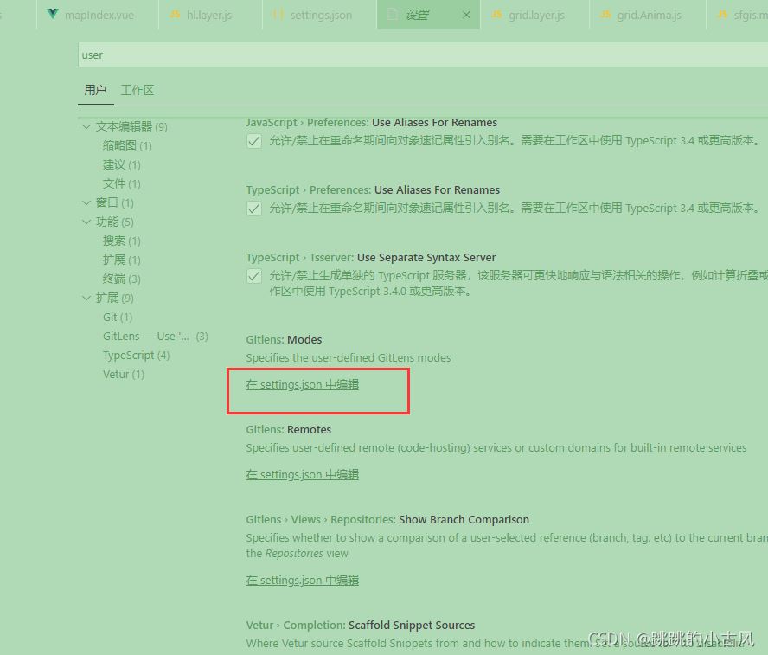Click the highlighted Gitlens Modes settings.json edit link
Viewport: 768px width, 655px height.
click(302, 383)
